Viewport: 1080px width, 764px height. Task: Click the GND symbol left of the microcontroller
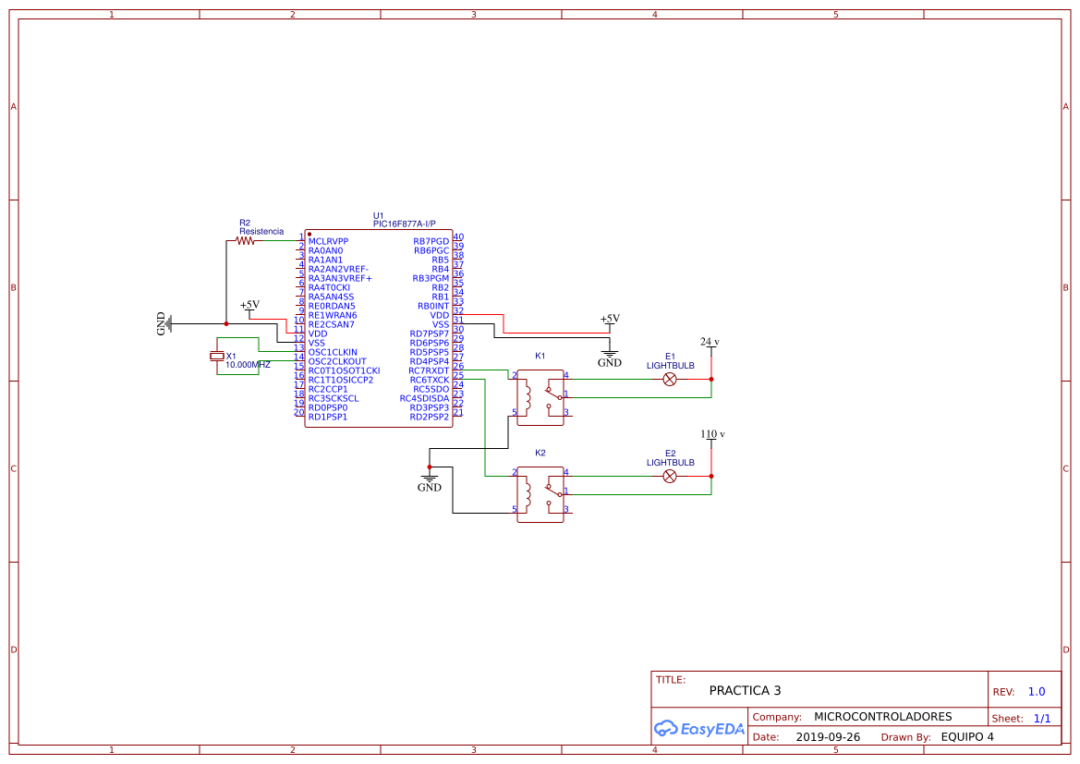164,325
